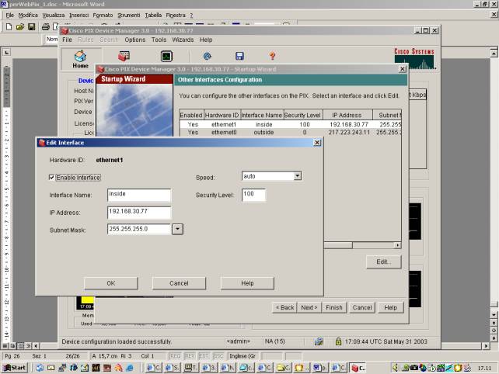Screen dimensions: 499x374
Task: Click the Subnet Mask field 255.255.255.0
Action: pyautogui.click(x=139, y=229)
